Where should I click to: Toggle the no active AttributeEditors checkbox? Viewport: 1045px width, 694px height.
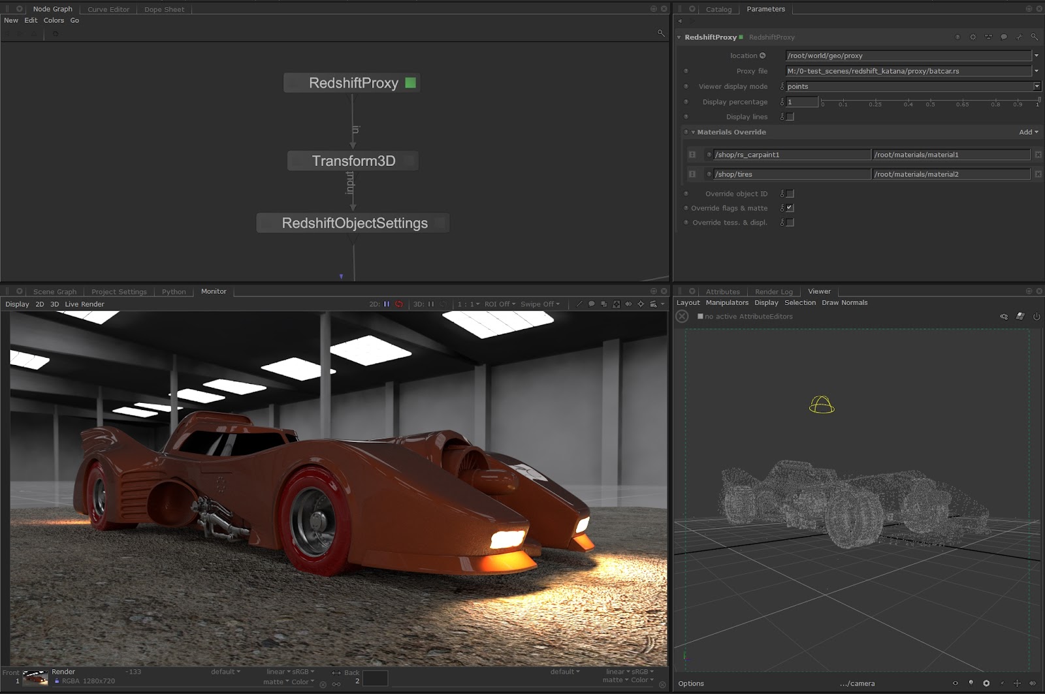click(700, 317)
